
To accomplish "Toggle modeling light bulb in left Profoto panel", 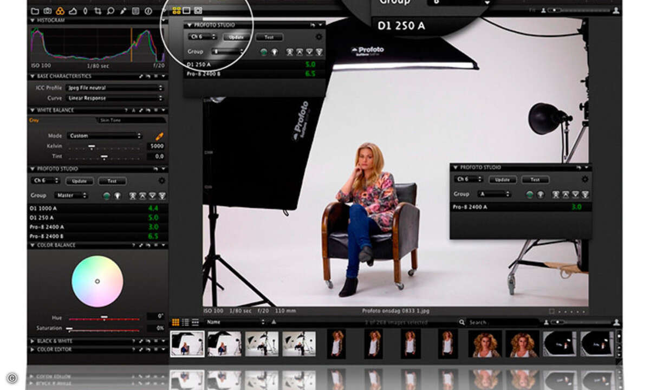I will click(x=118, y=196).
